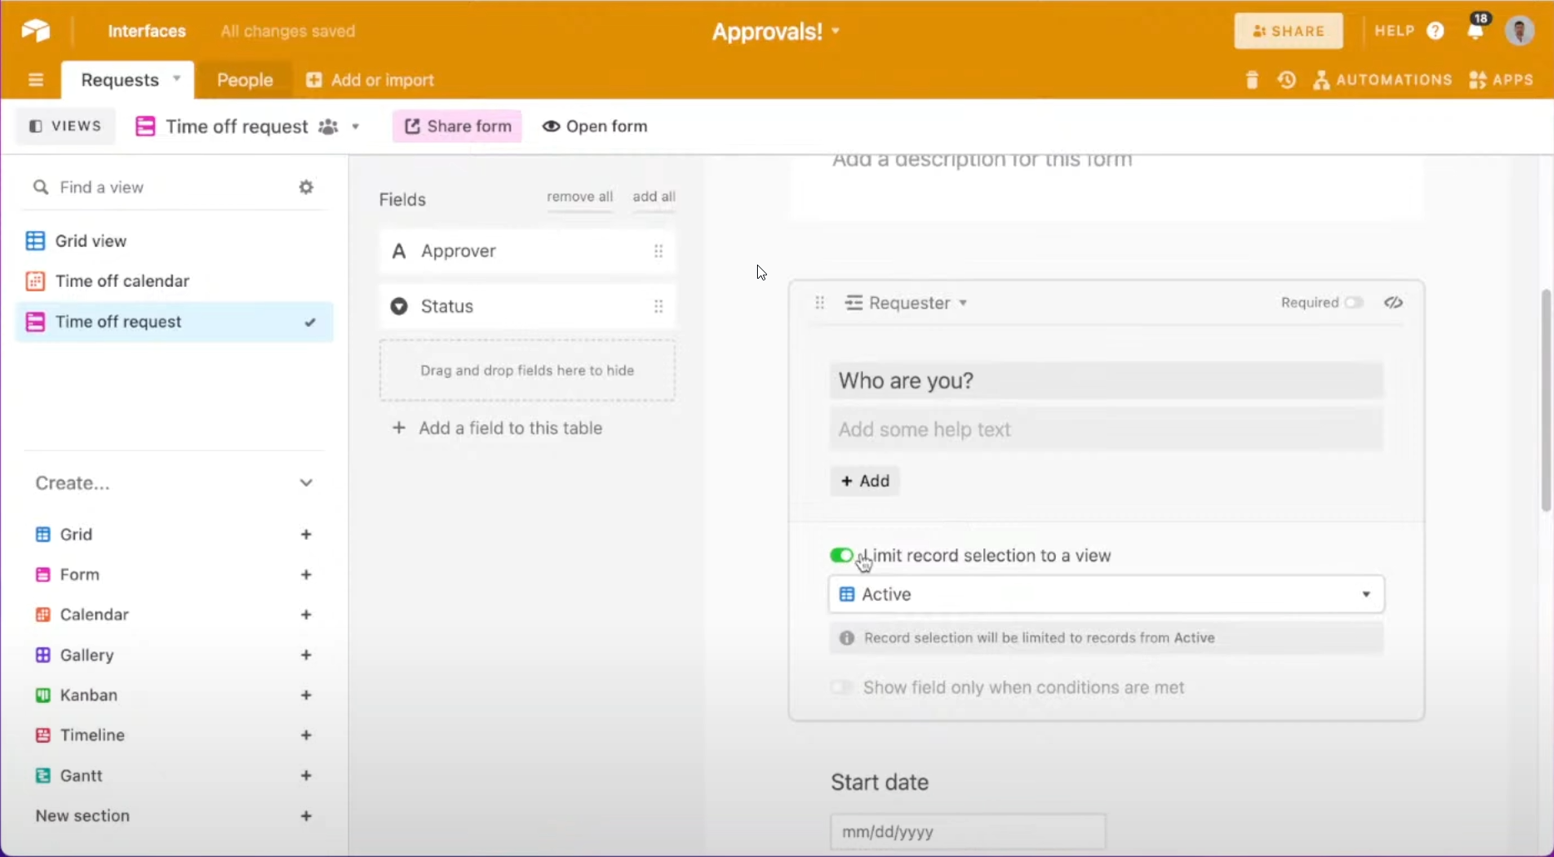
Task: Click the Add some help text field
Action: pyautogui.click(x=1106, y=429)
